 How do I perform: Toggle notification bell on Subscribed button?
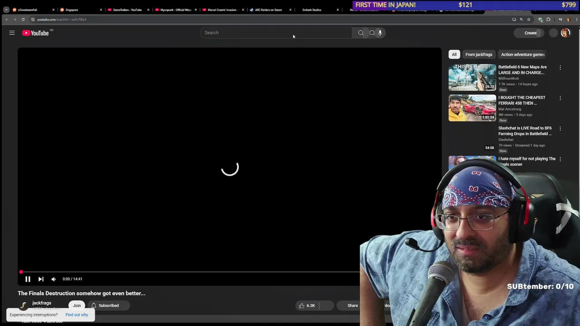[94, 306]
